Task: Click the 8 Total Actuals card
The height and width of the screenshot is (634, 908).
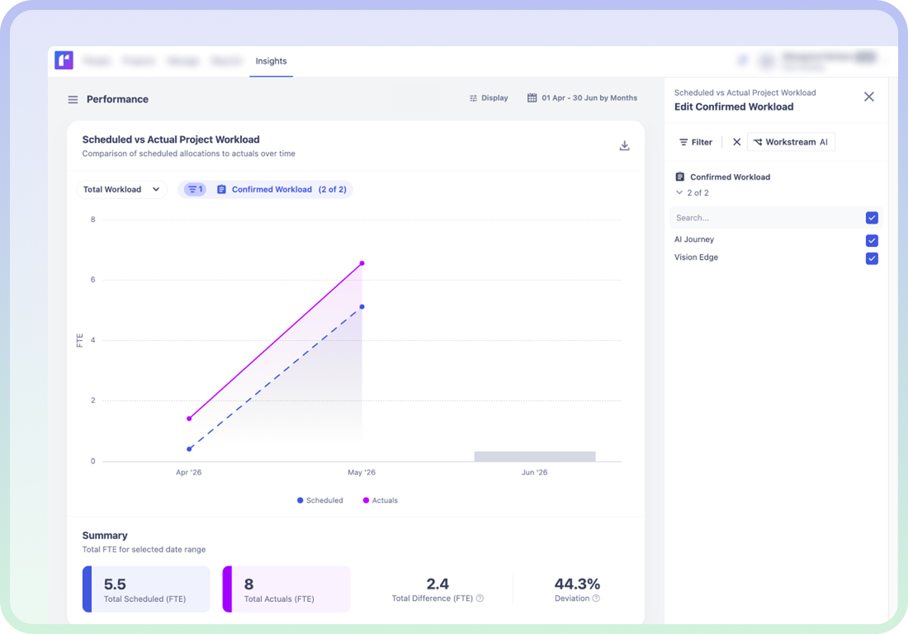Action: coord(286,589)
